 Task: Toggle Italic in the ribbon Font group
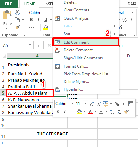click(38, 20)
